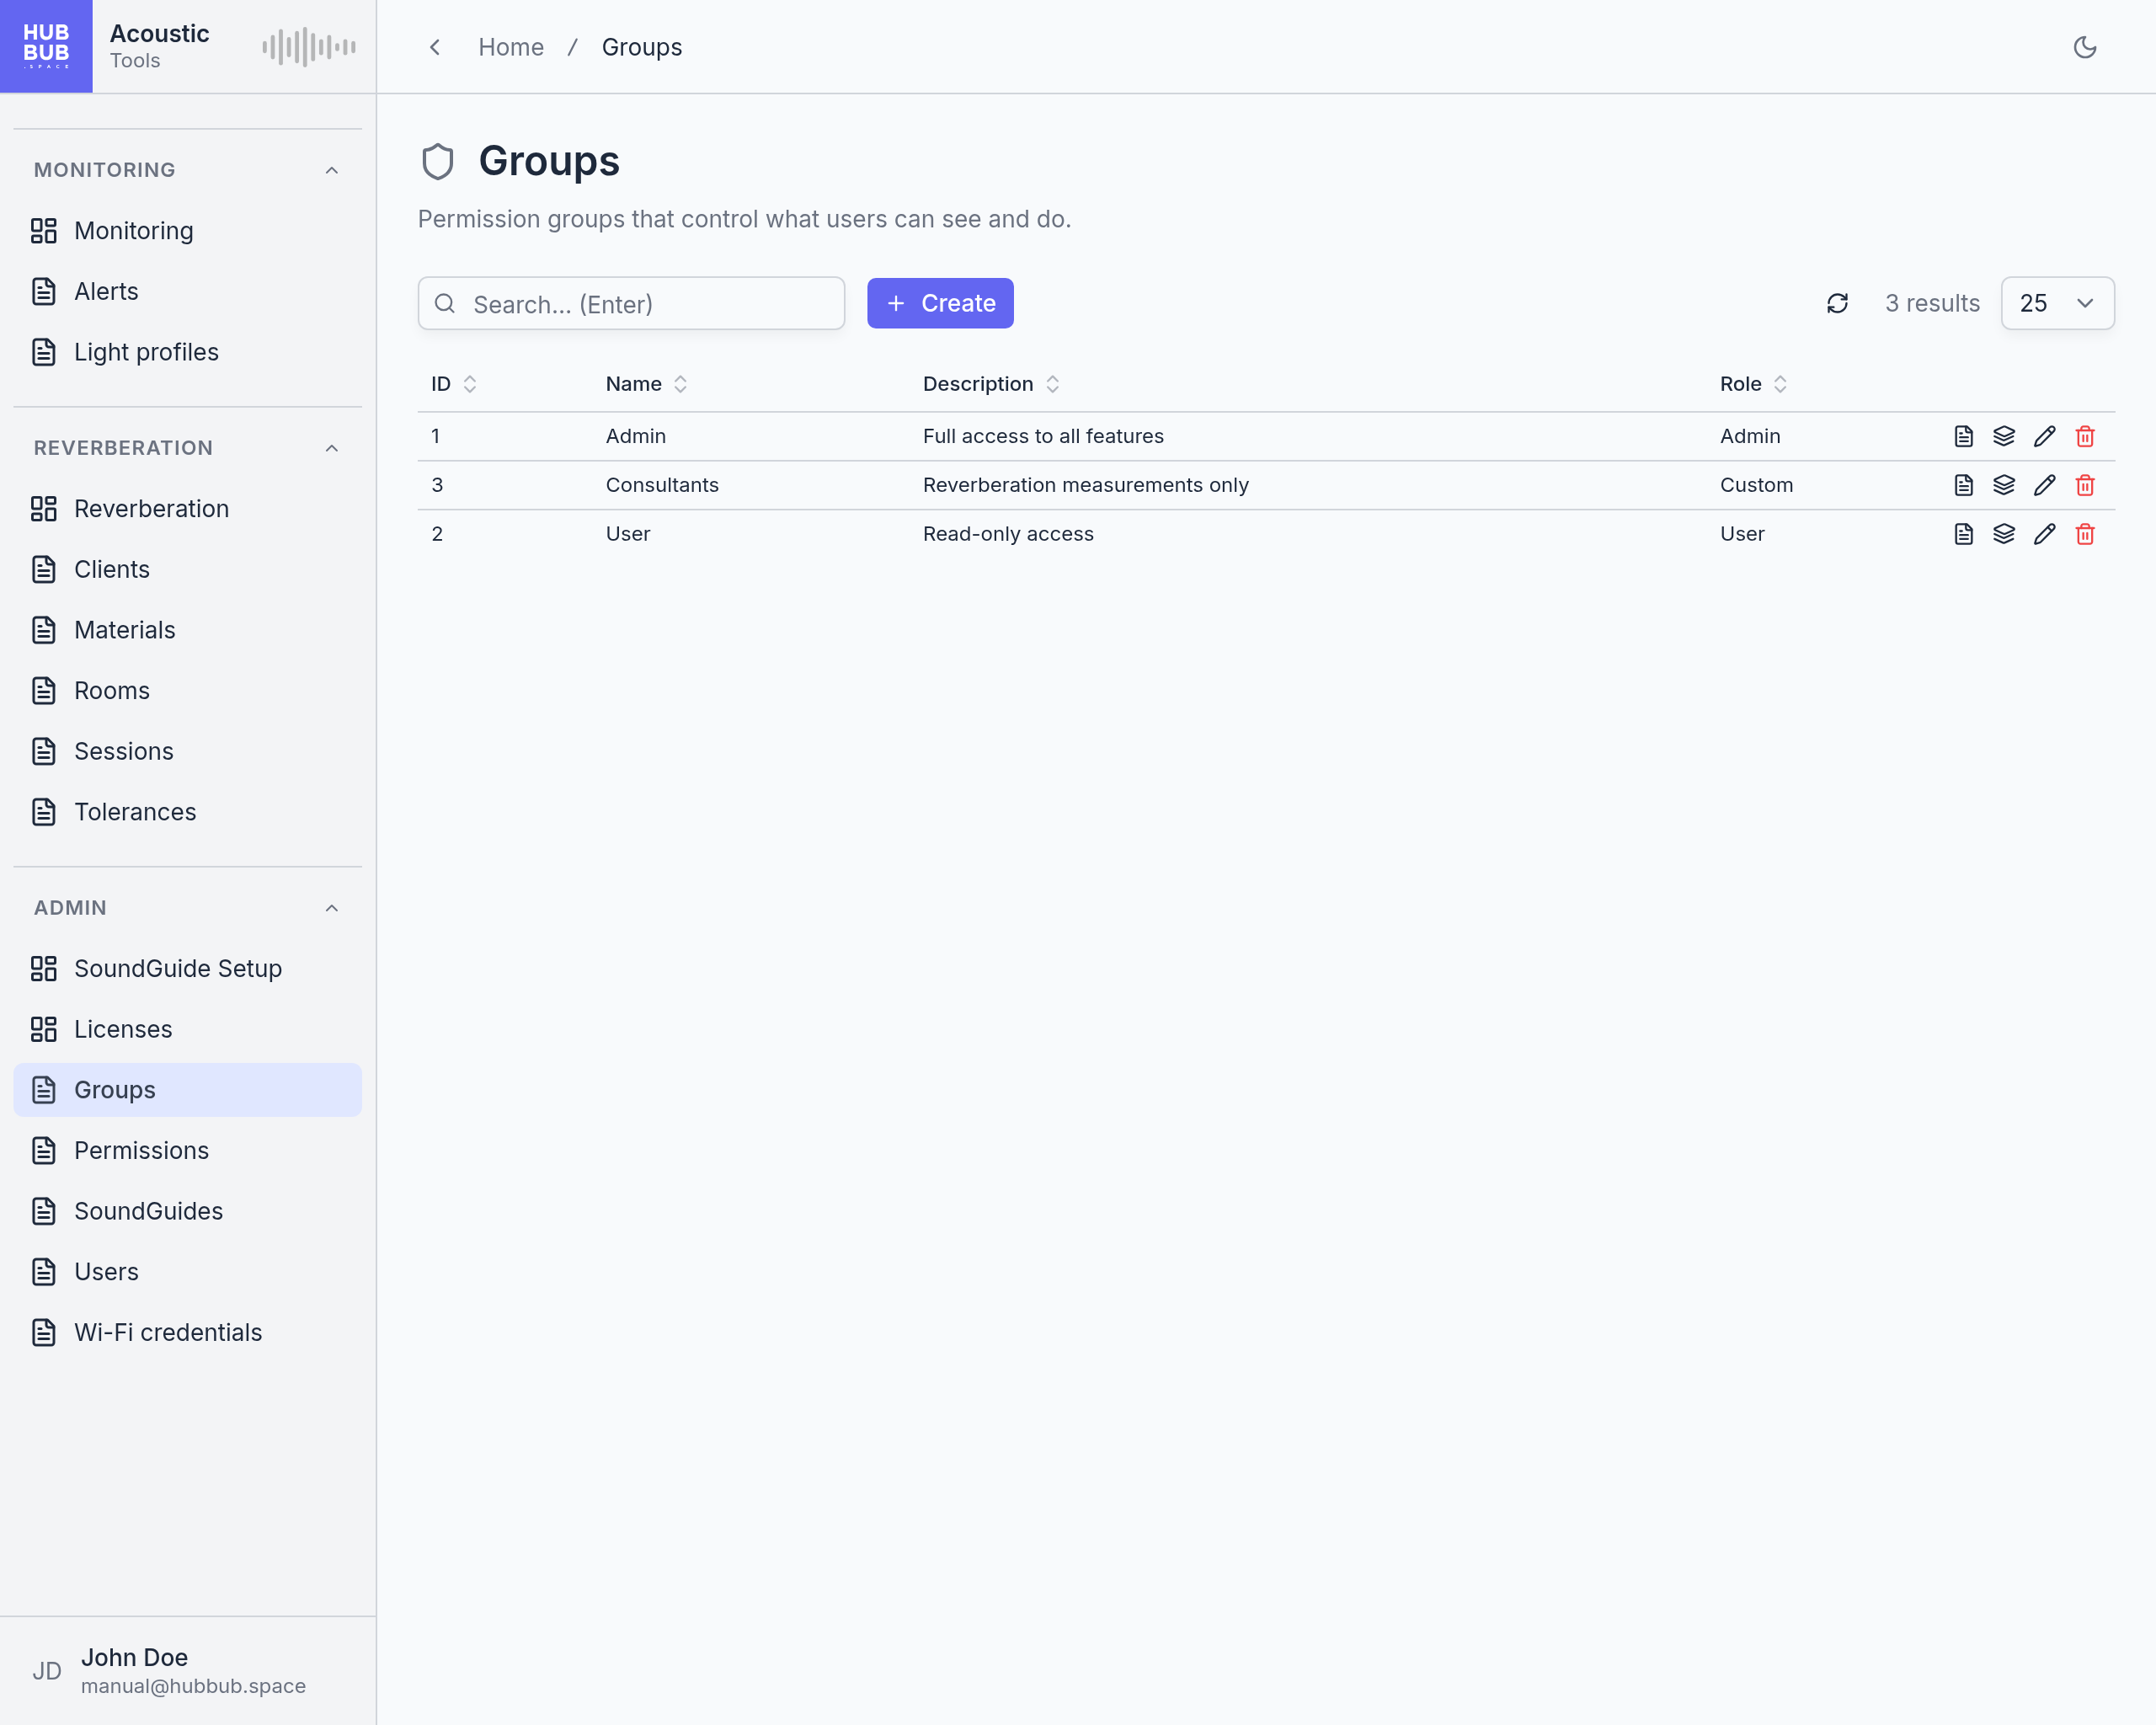This screenshot has height=1725, width=2156.
Task: Click the 'Reverberation measurements only' description cell
Action: point(1085,485)
